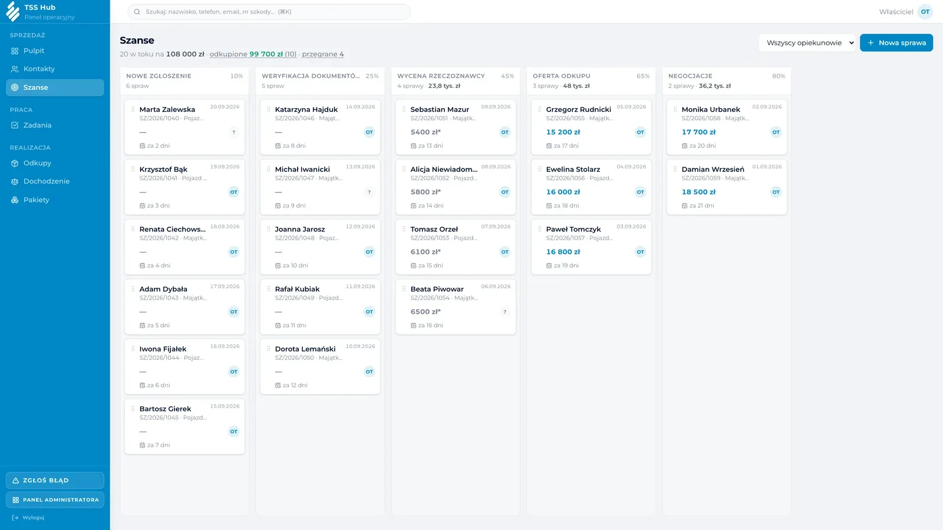Open Pulpit dashboard in sidebar
The image size is (943, 530).
click(55, 51)
